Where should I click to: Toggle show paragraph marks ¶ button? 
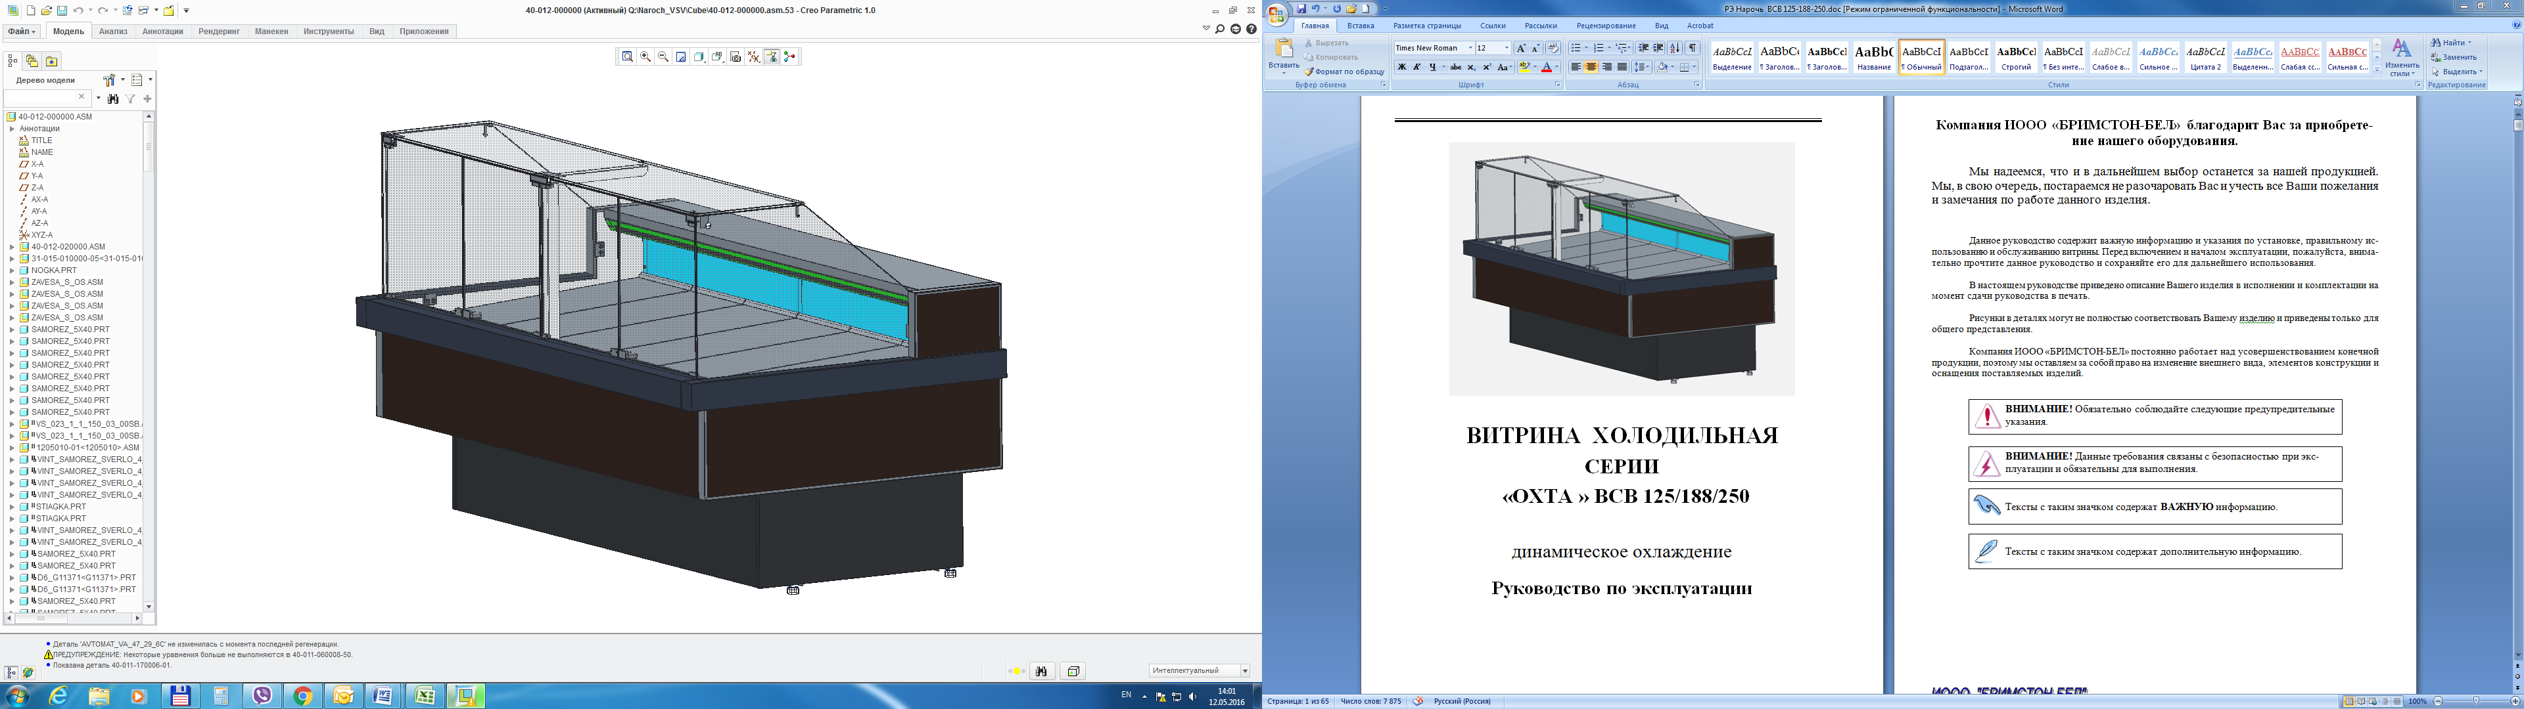1693,48
